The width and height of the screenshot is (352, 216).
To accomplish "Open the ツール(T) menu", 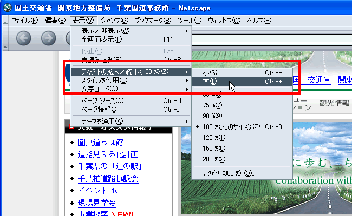I will [x=190, y=21].
